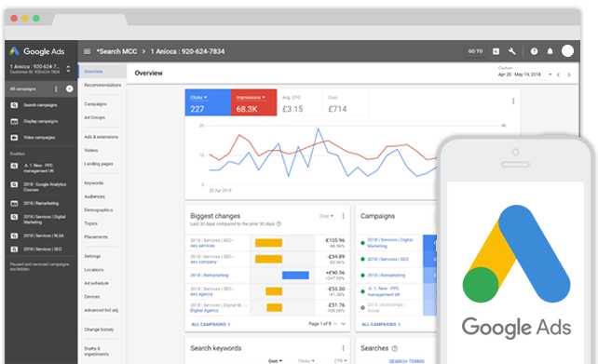Screen dimensions: 598x364
Task: Click the help icon beside Searches
Action: pos(395,348)
